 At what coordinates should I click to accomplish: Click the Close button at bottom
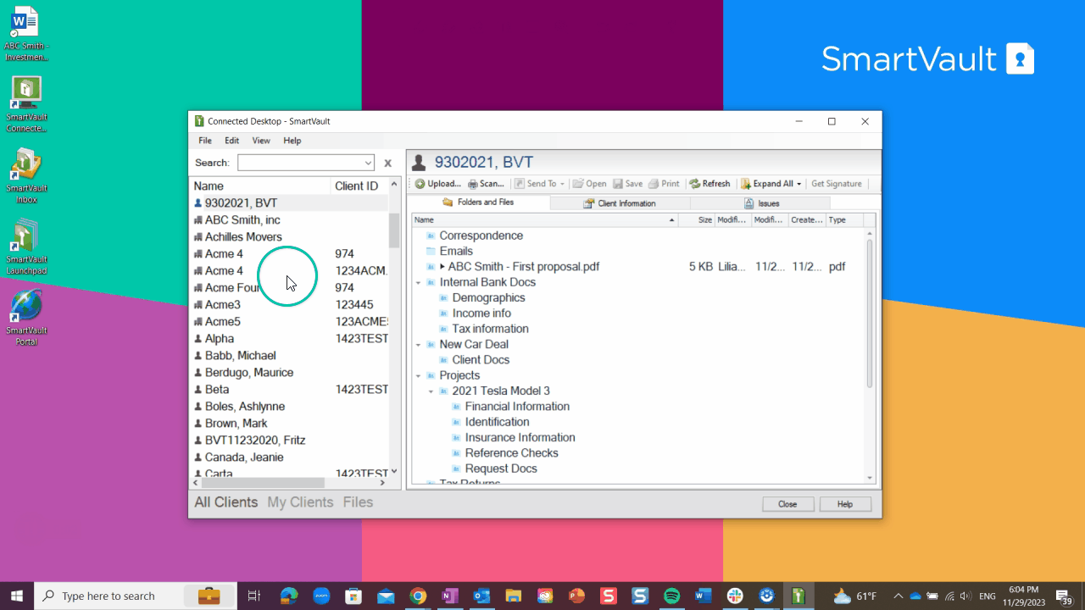tap(787, 504)
